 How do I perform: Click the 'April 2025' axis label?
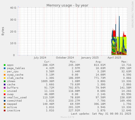pos(114,58)
